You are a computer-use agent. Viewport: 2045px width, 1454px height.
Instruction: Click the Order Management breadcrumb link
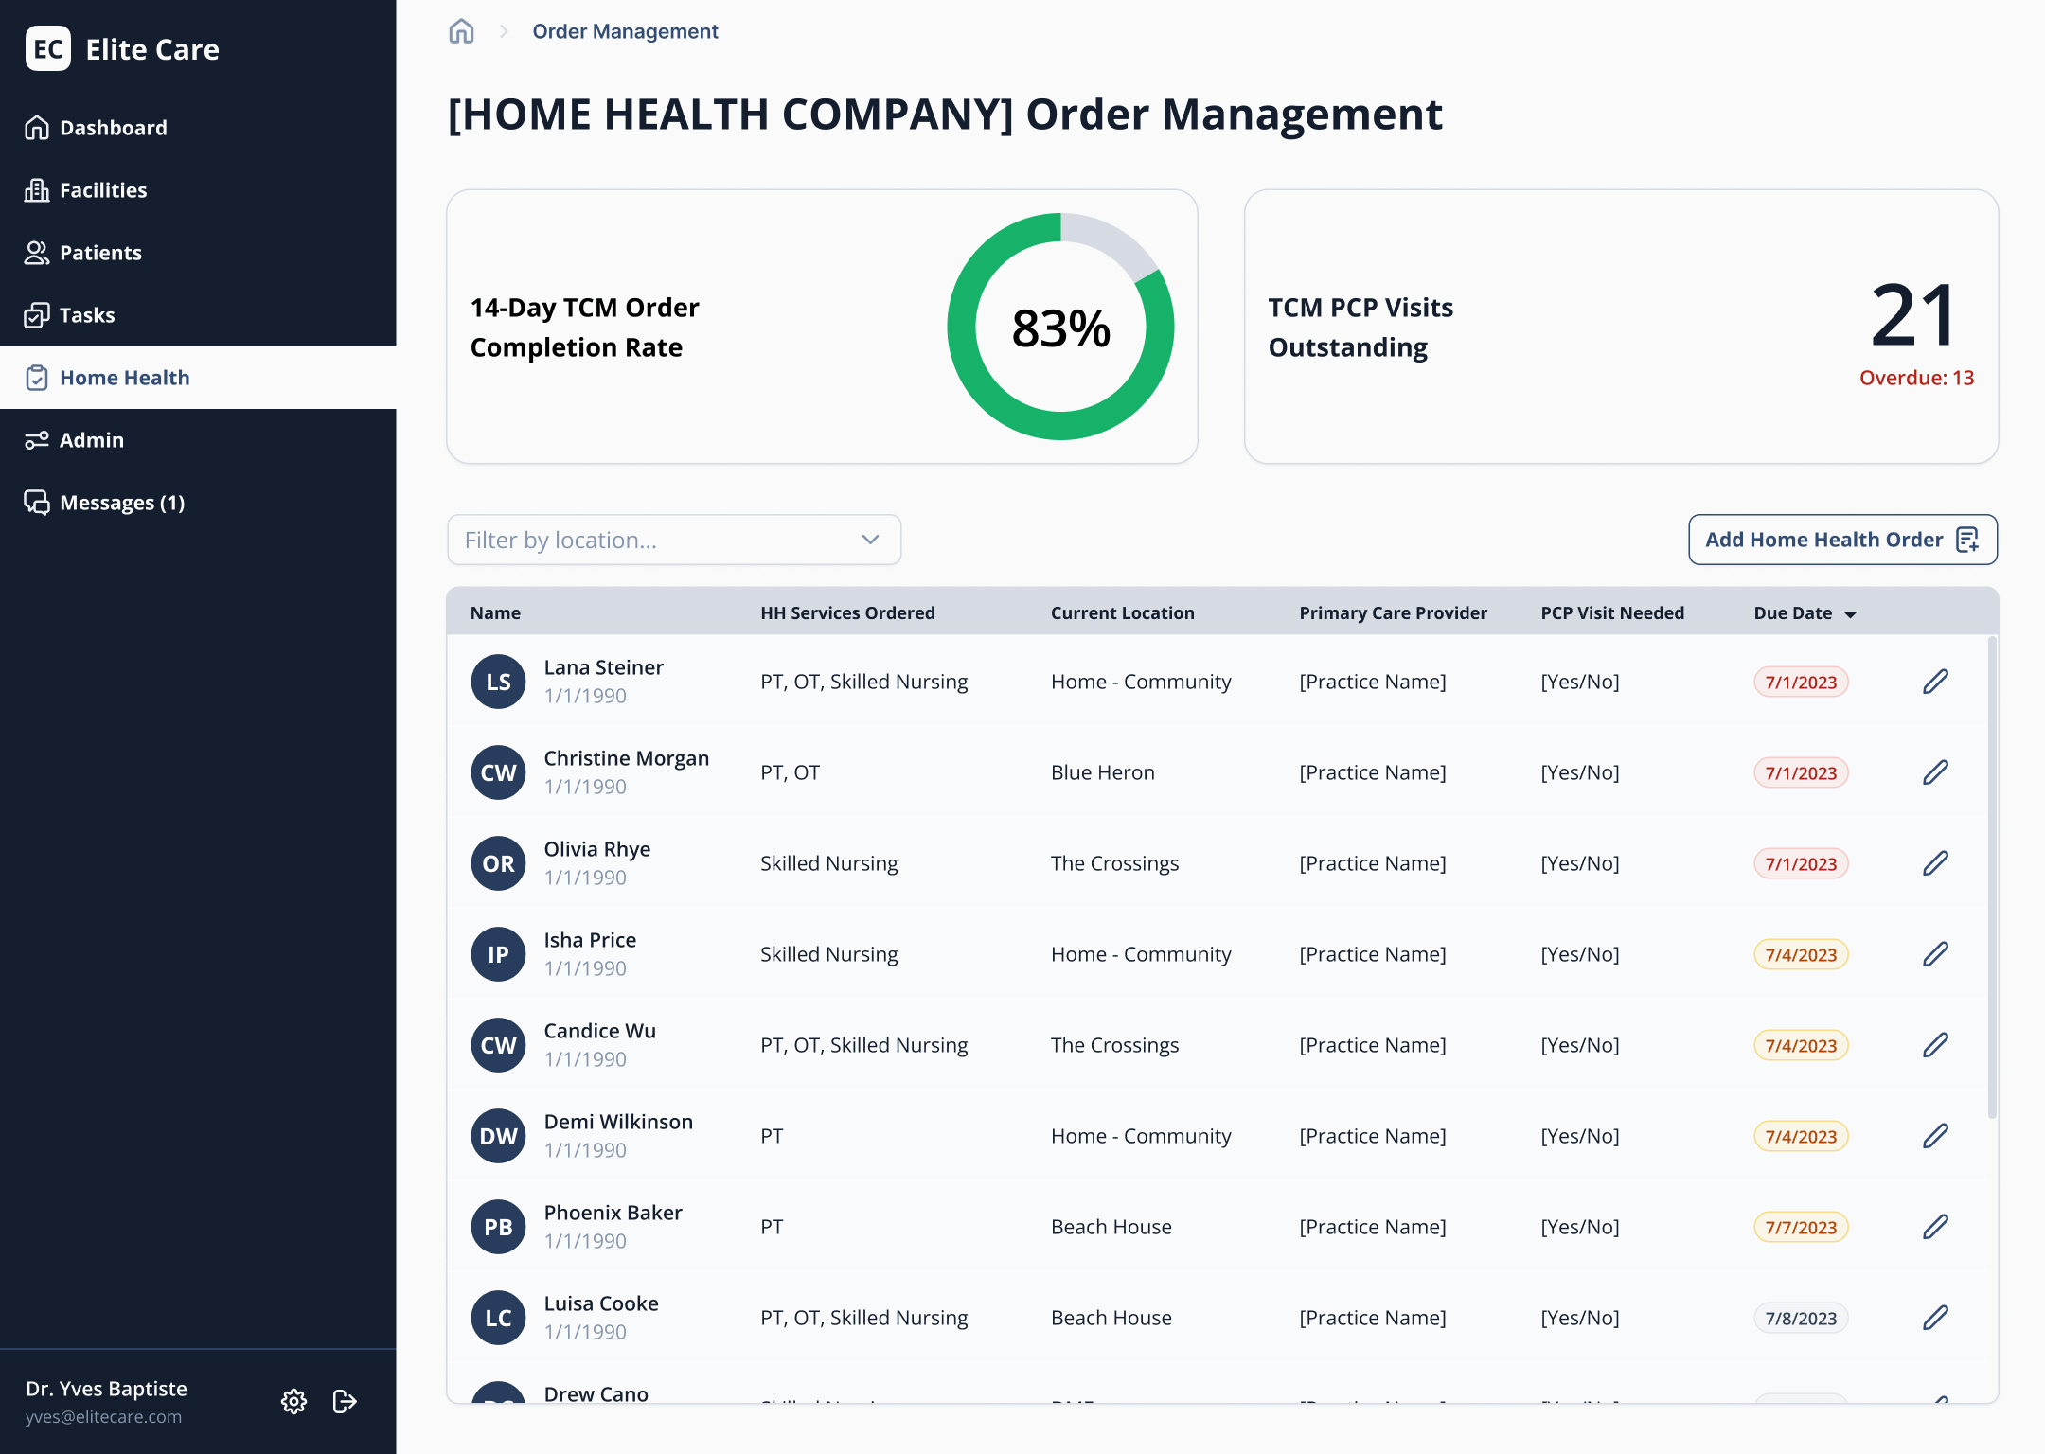625,31
